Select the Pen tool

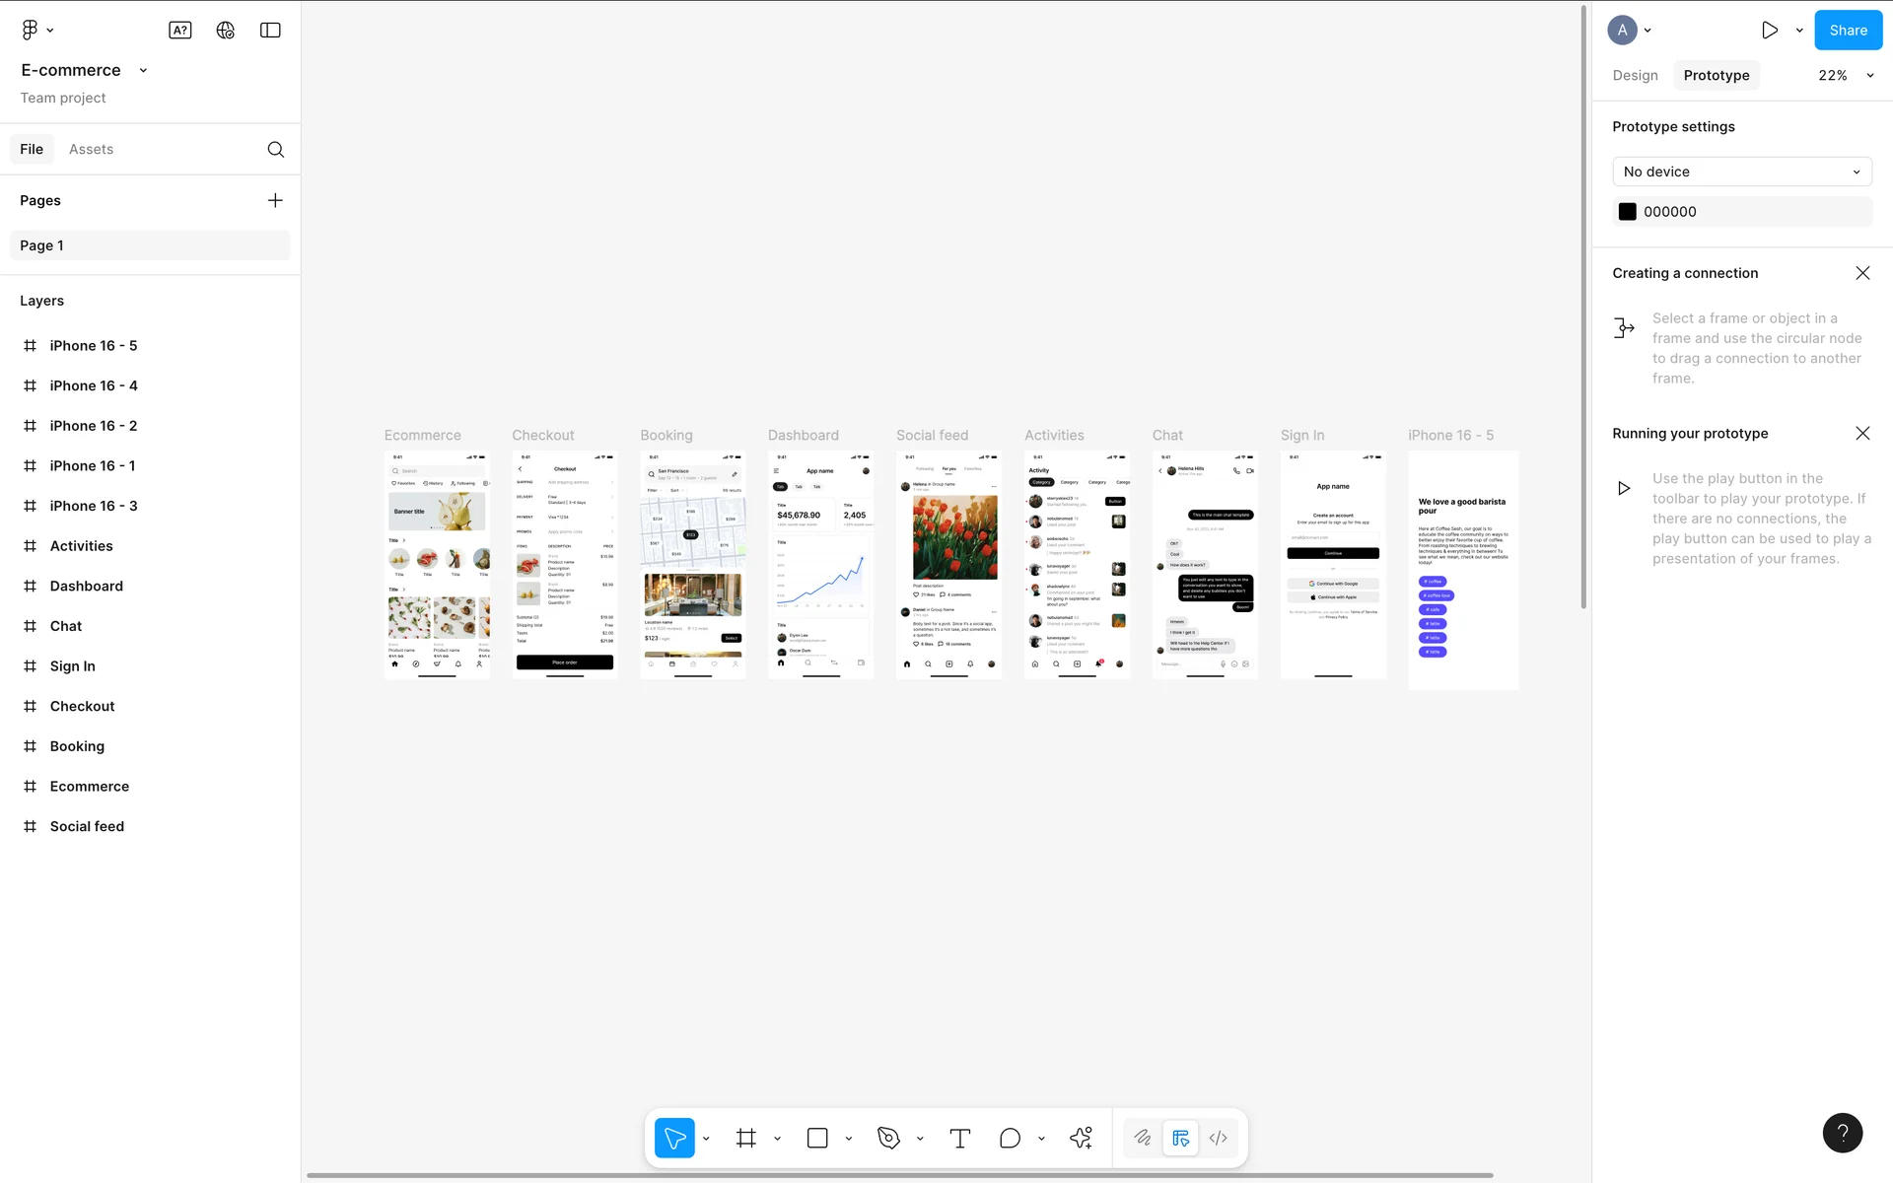point(888,1139)
